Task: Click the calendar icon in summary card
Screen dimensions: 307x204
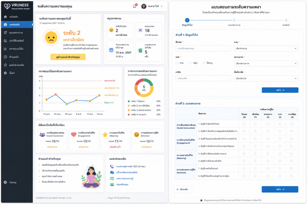Action: (x=111, y=50)
